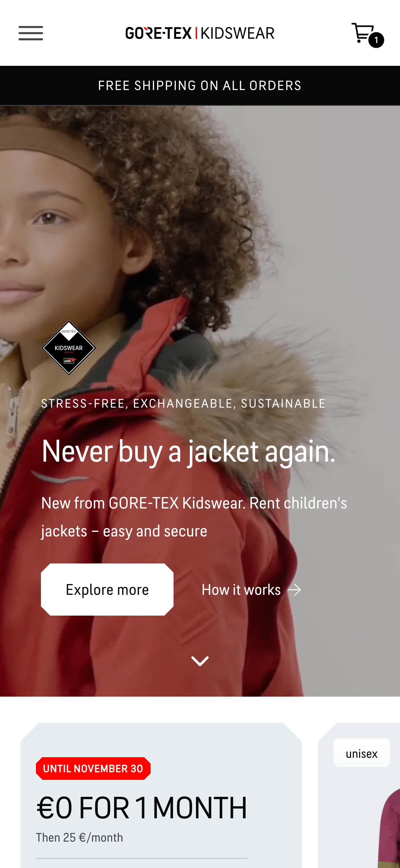Image resolution: width=400 pixels, height=868 pixels.
Task: Select the unisex tag on product card
Action: 361,753
